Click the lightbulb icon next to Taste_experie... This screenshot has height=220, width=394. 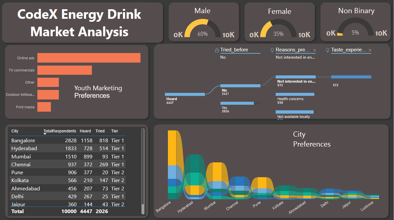tap(328, 50)
